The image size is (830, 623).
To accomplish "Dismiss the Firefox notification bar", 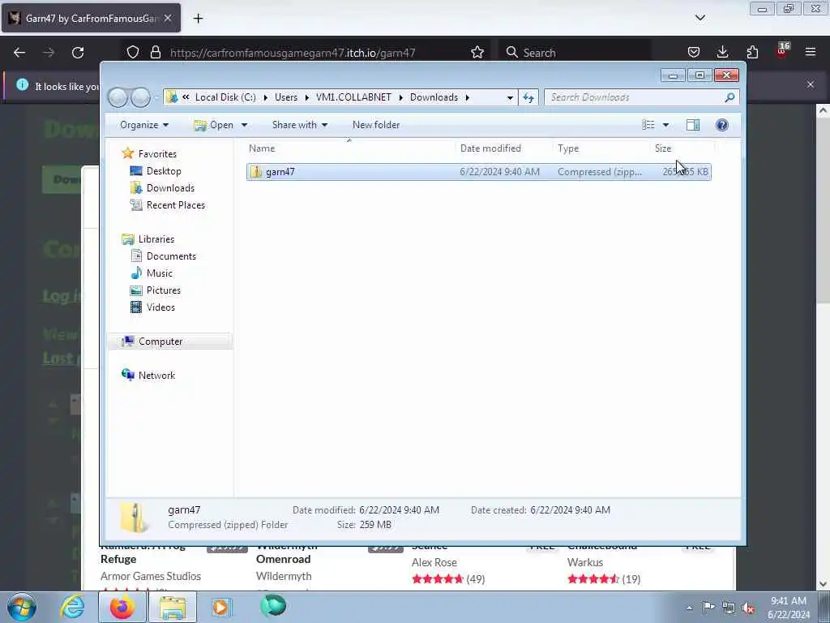I will (x=811, y=84).
